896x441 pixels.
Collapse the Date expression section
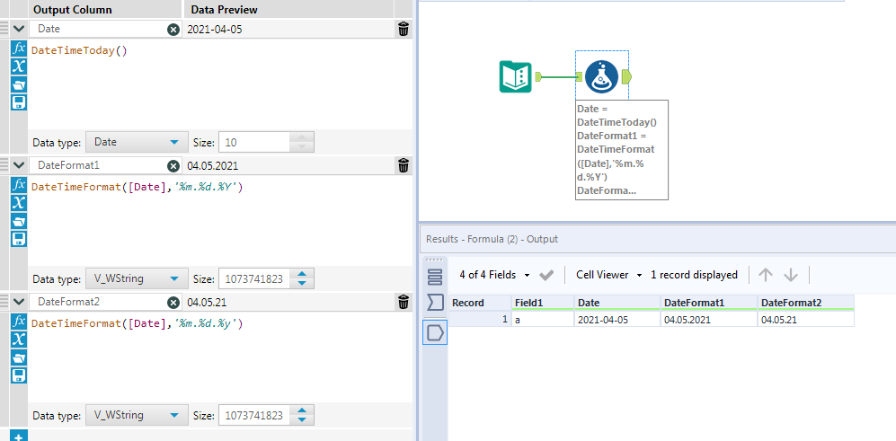(x=19, y=29)
